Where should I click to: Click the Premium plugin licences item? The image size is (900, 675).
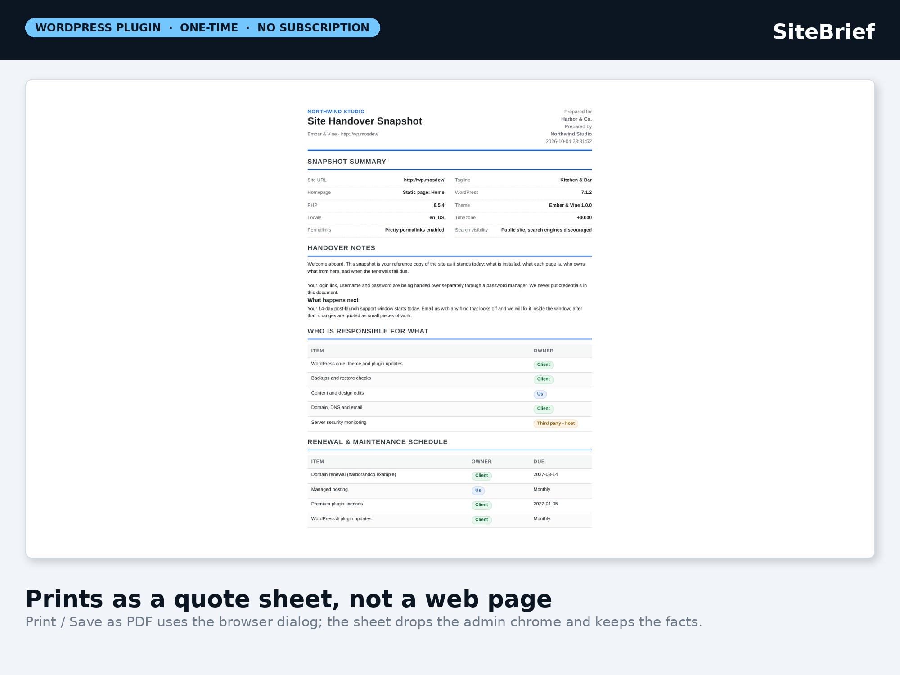coord(337,504)
